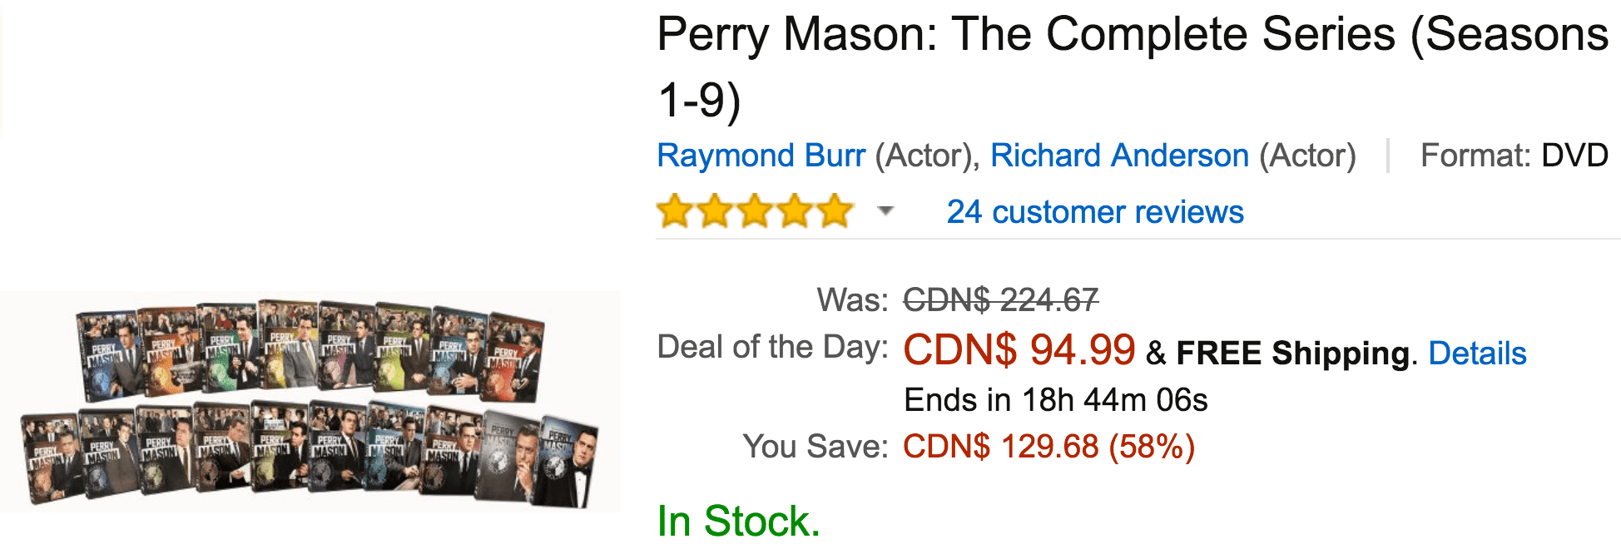Screen dimensions: 1621x544
Task: Open Richard Anderson actor link
Action: [1119, 156]
